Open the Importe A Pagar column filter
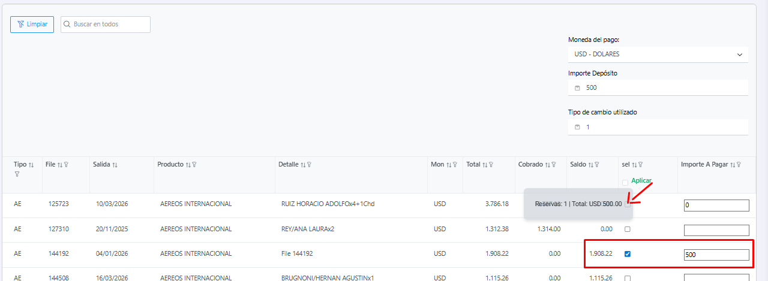This screenshot has height=281, width=768. click(x=739, y=165)
